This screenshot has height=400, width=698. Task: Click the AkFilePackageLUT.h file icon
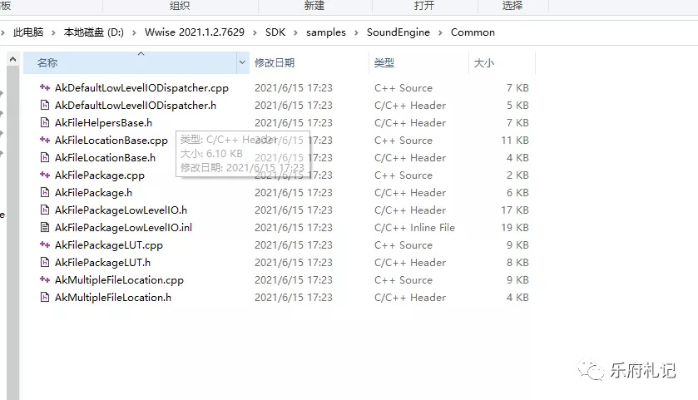coord(45,263)
